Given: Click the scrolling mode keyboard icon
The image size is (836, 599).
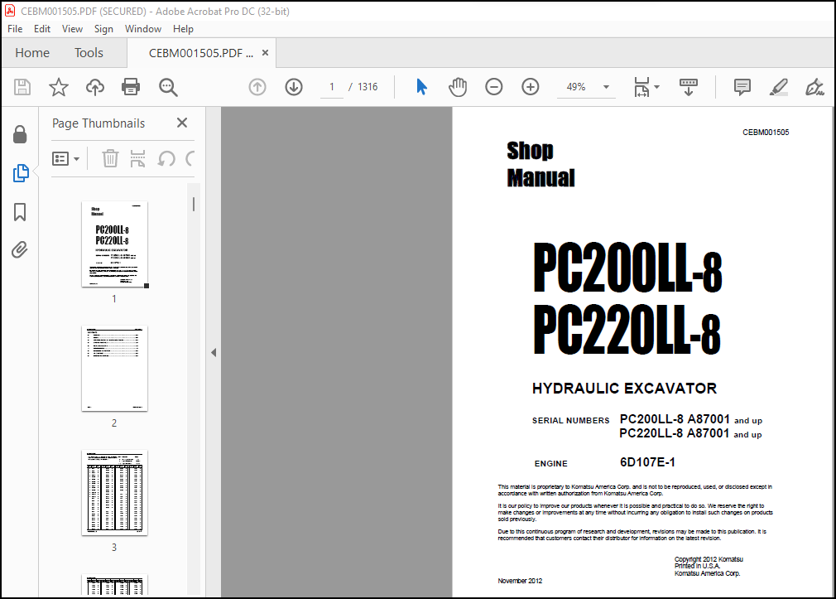Looking at the screenshot, I should (x=689, y=87).
